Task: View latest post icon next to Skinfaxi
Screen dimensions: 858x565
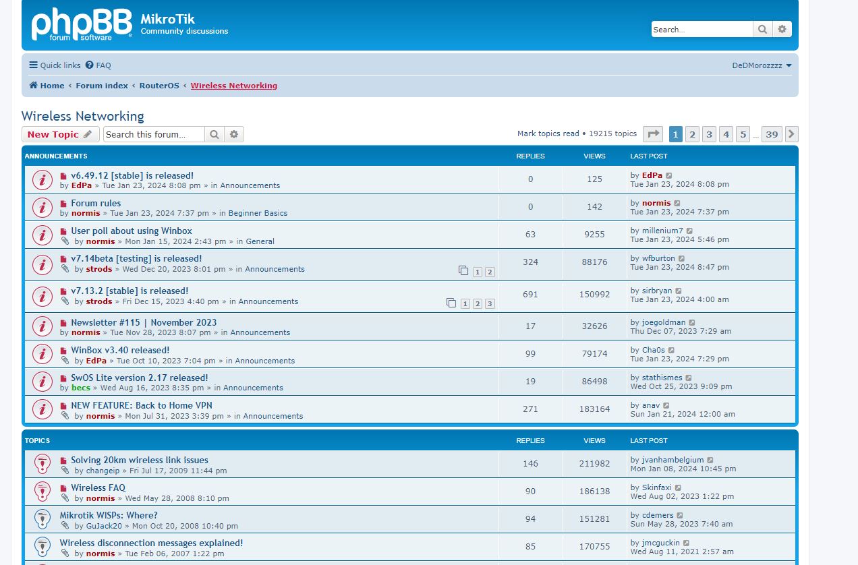Action: coord(678,487)
